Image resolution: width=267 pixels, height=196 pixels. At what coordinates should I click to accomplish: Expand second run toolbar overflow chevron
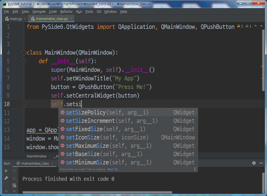click(x=14, y=191)
